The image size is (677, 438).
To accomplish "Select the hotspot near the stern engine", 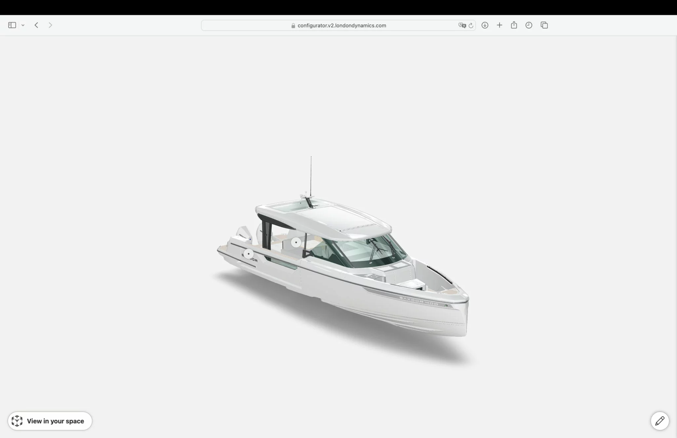I will click(x=249, y=254).
